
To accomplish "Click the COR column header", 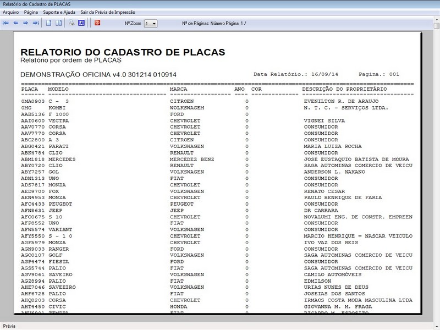I will pyautogui.click(x=256, y=89).
